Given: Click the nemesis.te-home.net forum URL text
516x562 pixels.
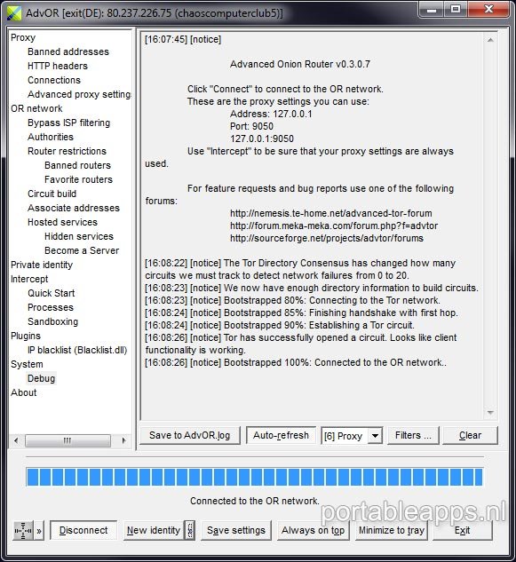Looking at the screenshot, I should tap(331, 213).
